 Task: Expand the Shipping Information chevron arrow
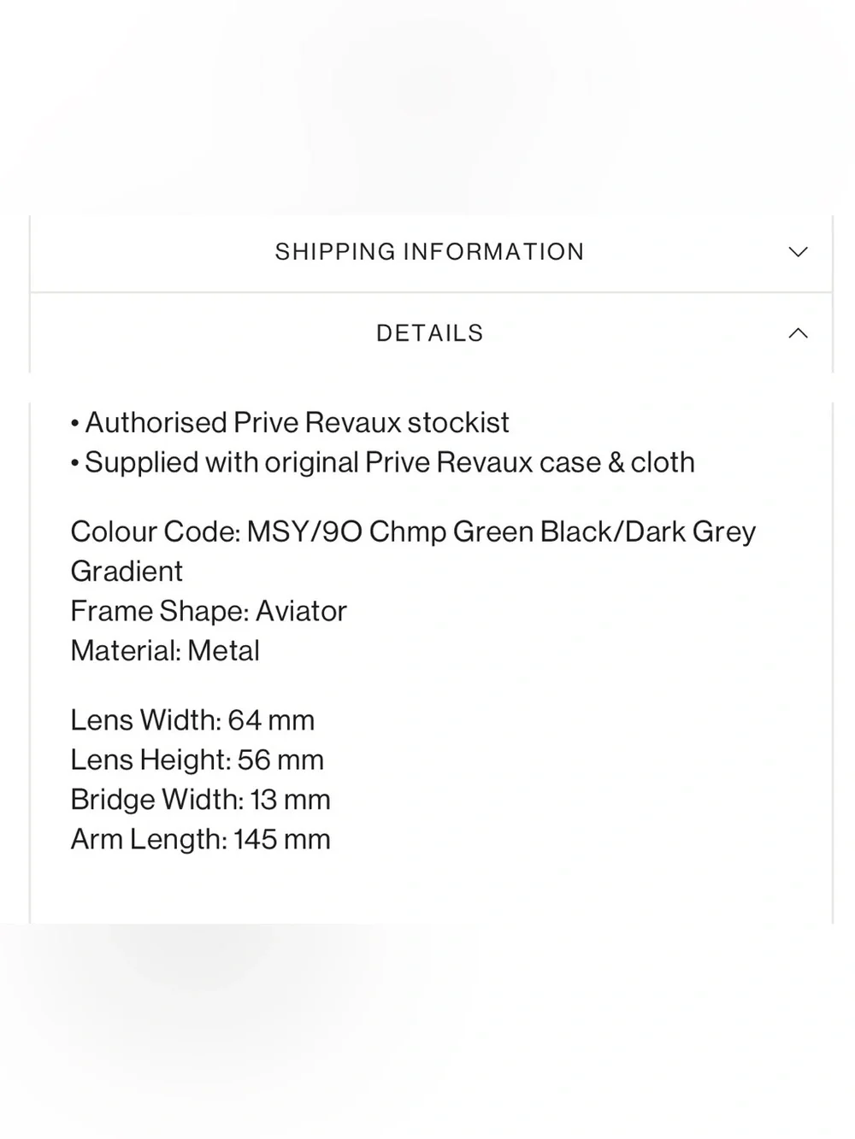pos(798,252)
